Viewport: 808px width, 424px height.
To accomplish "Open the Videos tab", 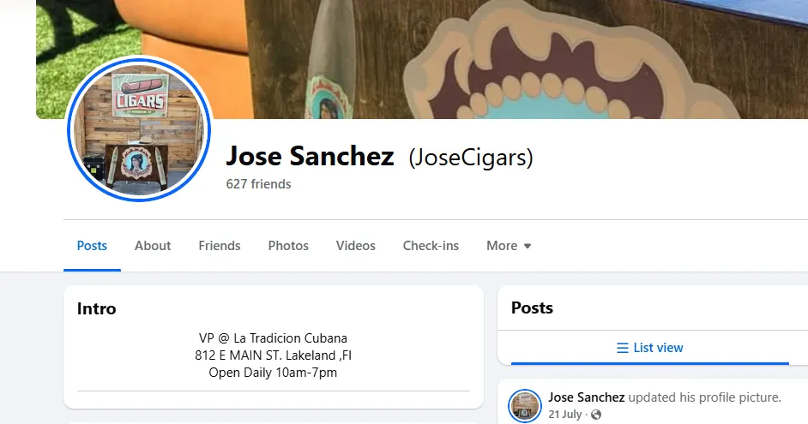I will click(356, 246).
